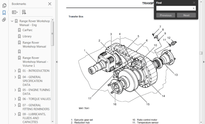
Task: Open the 01 - INTRODUCTION bookmark
Action: click(36, 71)
